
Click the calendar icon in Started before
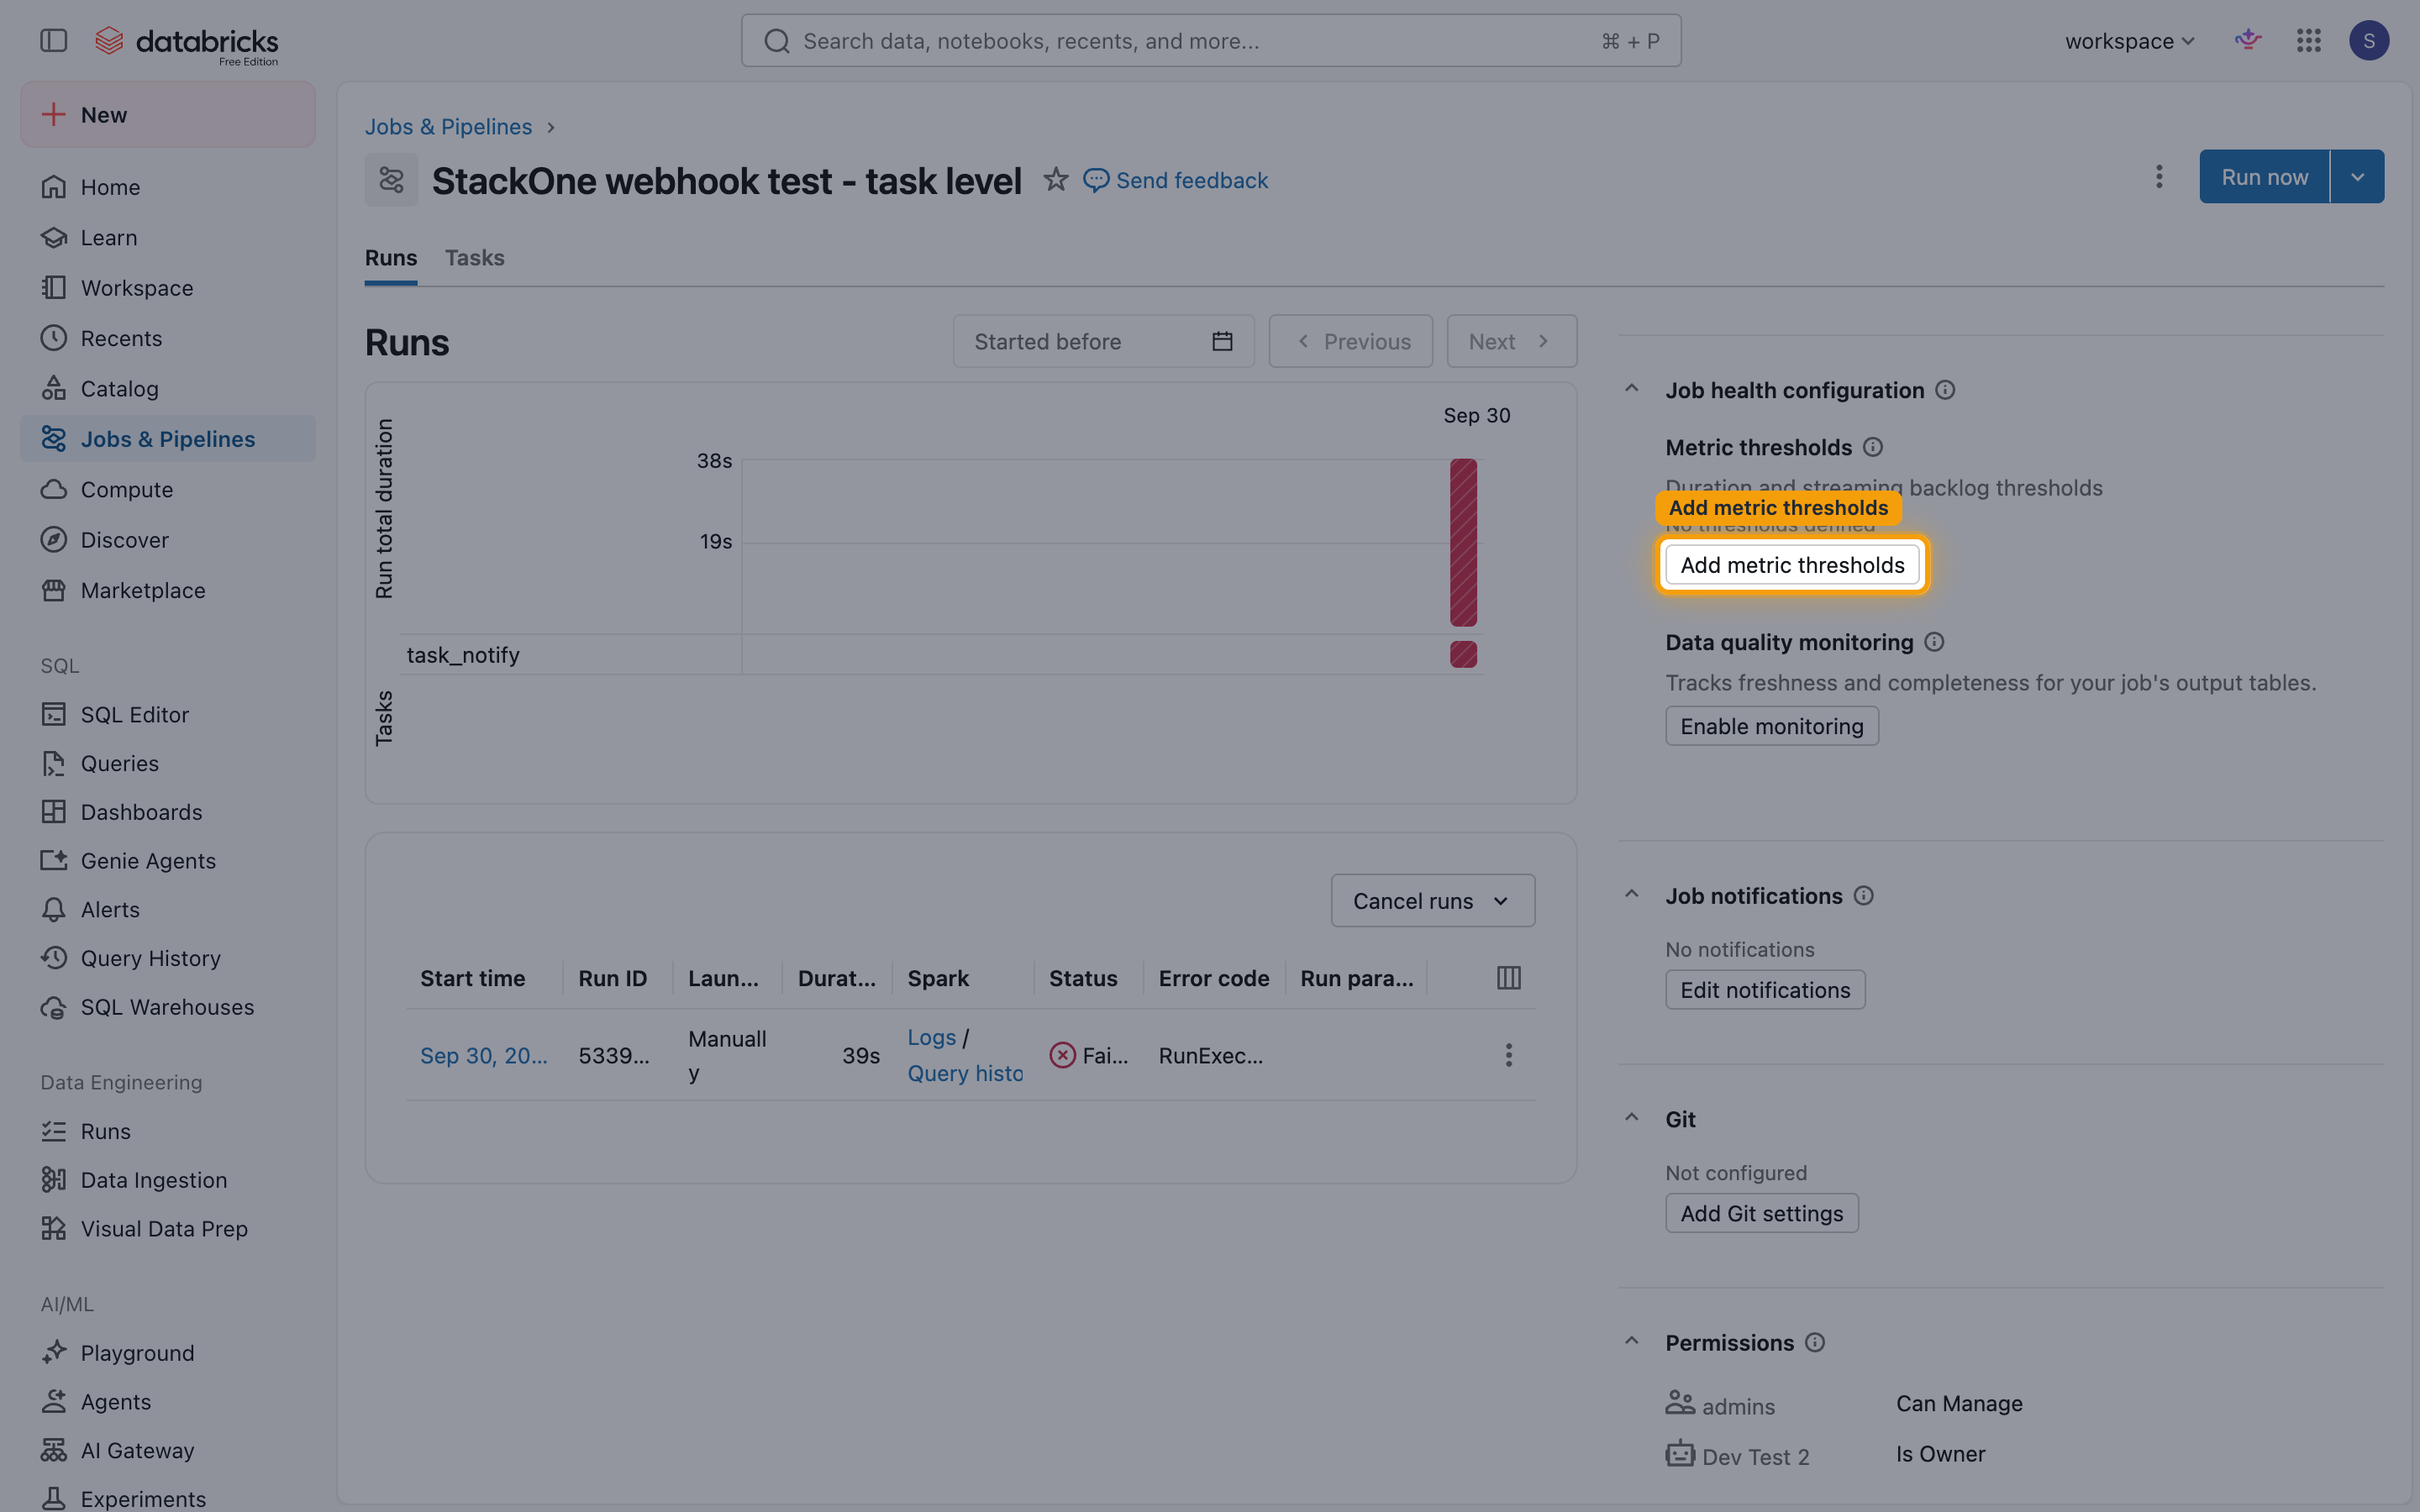(1222, 341)
